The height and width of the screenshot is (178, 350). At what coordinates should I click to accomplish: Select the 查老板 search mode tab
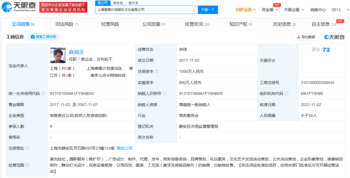click(x=118, y=3)
